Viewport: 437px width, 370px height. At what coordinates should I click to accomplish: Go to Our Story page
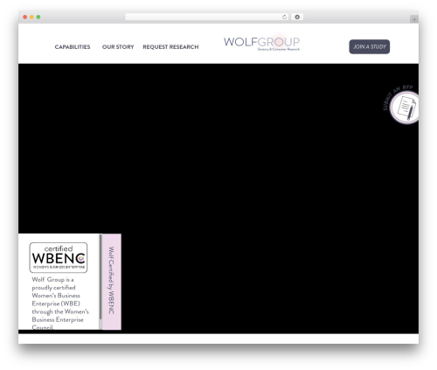(x=118, y=47)
